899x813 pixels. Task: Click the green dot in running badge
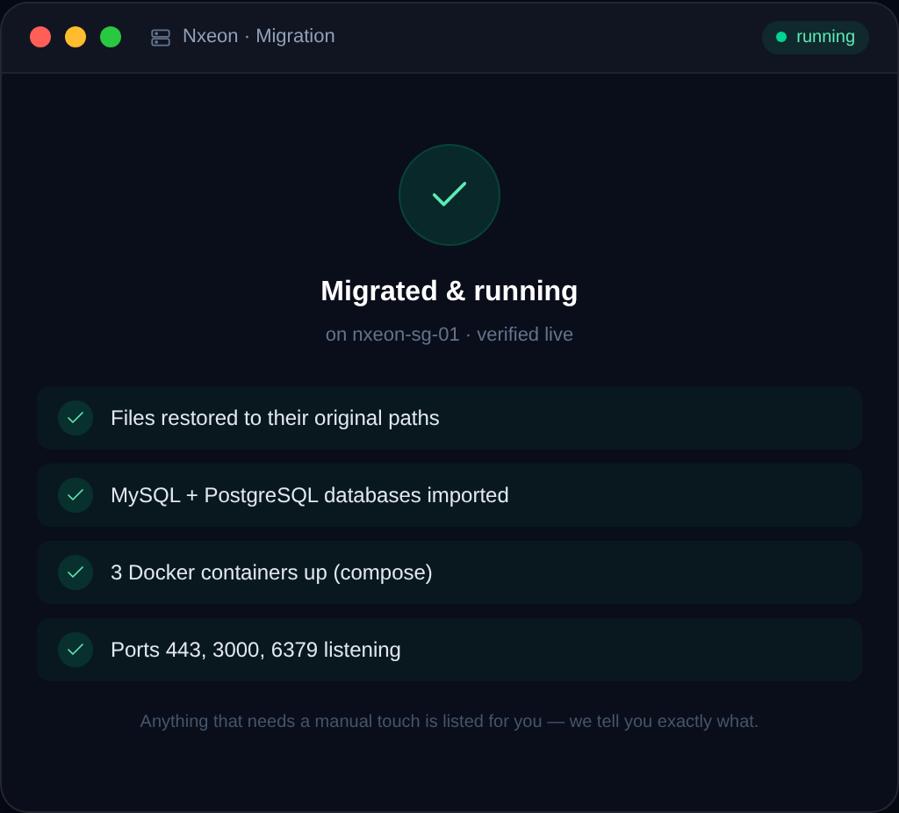point(780,37)
